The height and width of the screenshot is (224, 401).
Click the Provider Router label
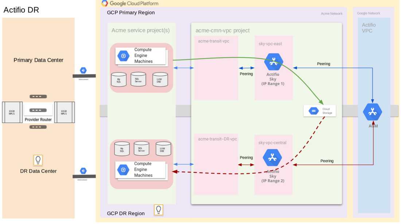pos(38,120)
